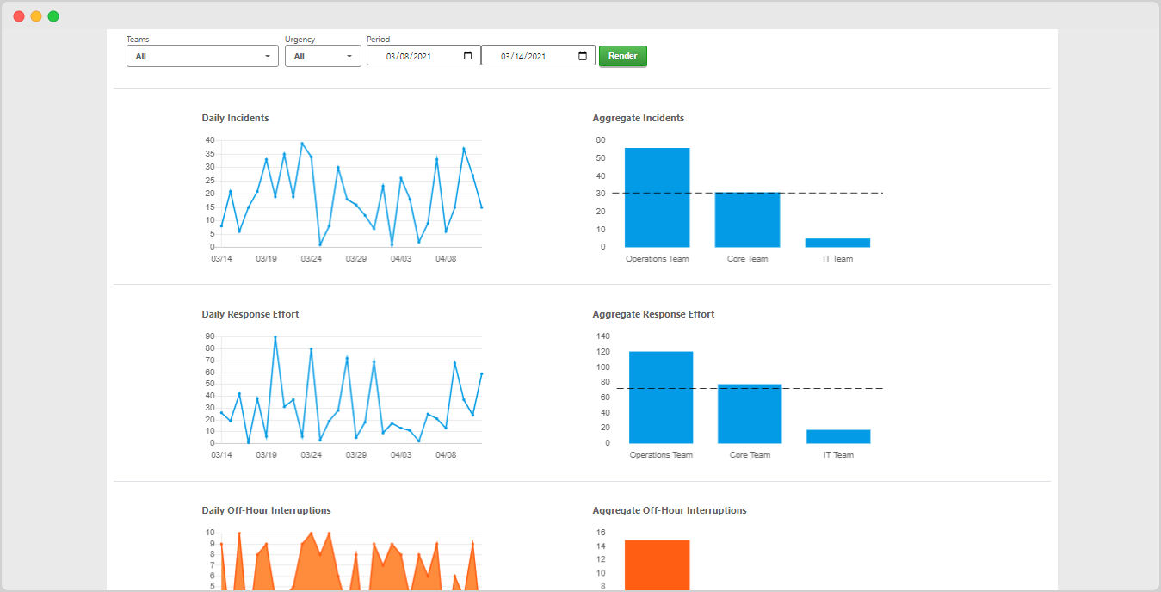Click Core Team bar in Aggregate Response Effort

click(750, 414)
